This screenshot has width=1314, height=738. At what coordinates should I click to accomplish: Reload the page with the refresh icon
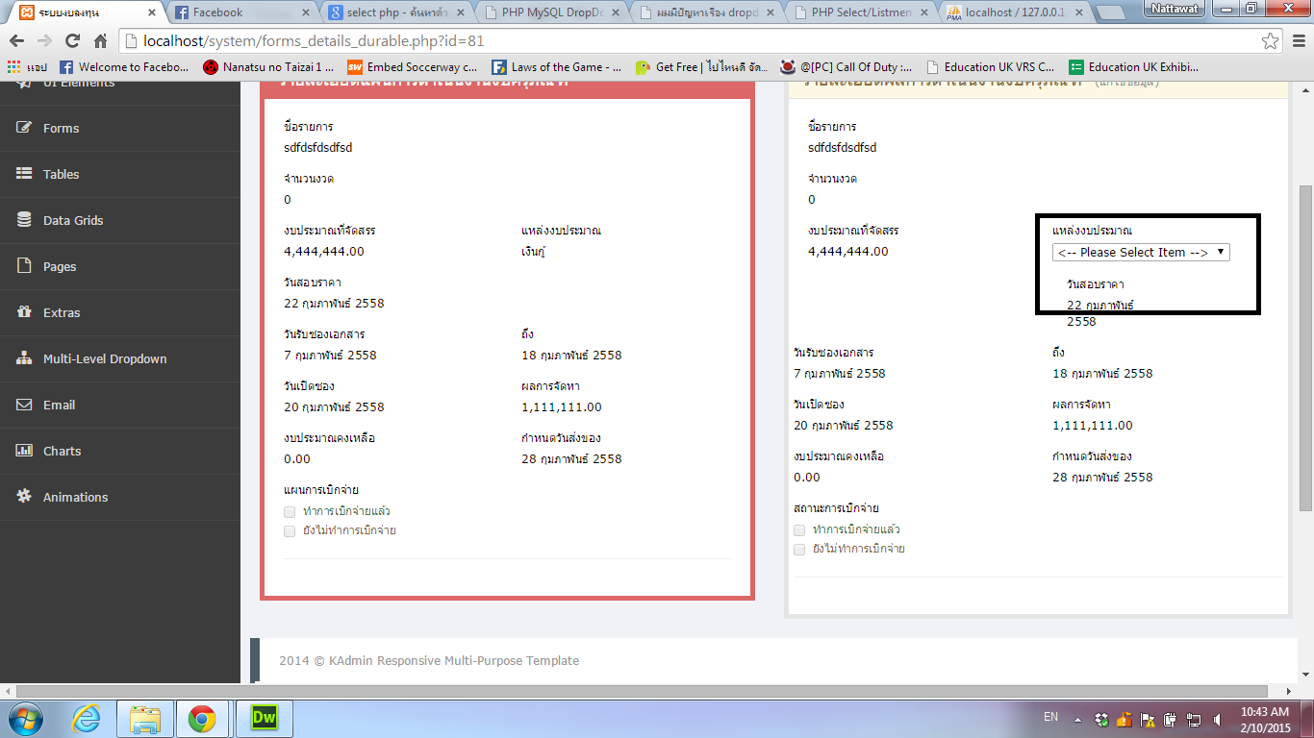(x=72, y=41)
